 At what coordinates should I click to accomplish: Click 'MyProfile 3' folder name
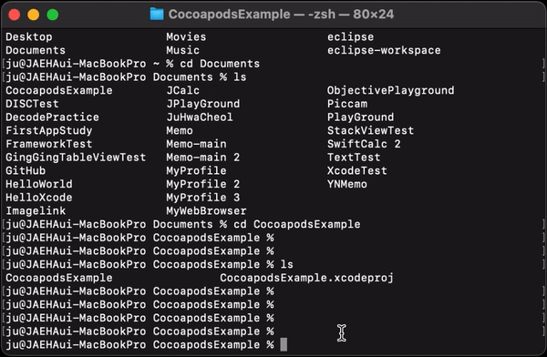pyautogui.click(x=203, y=198)
